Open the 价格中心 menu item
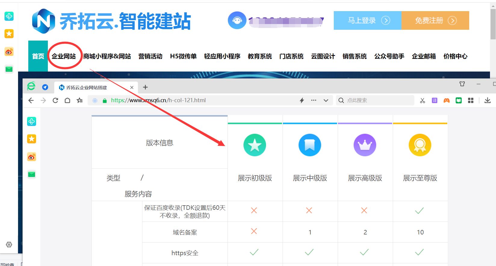The width and height of the screenshot is (496, 266). coord(455,56)
